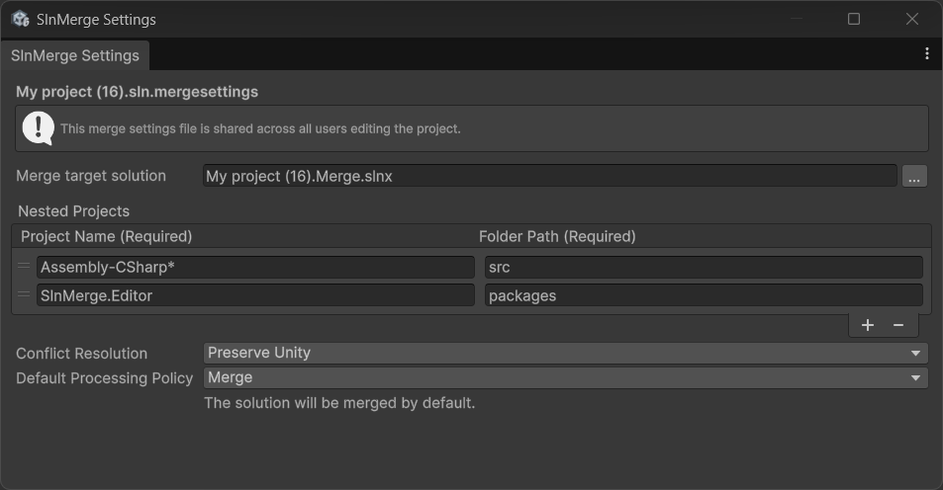
Task: Open the Default Processing Policy dropdown
Action: (x=565, y=377)
